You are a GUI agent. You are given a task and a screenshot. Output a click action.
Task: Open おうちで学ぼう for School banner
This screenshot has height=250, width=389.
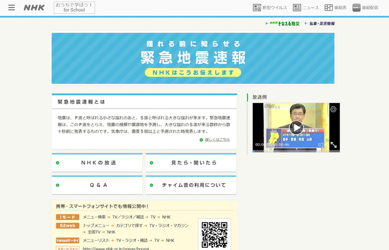[74, 8]
